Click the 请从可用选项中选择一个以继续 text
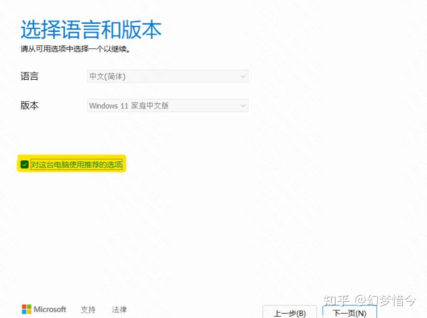The image size is (427, 318). tap(76, 49)
